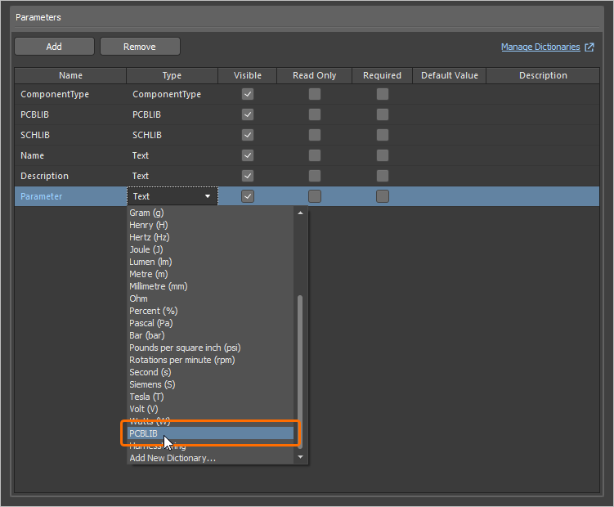Viewport: 614px width, 507px height.
Task: Choose Gram (g) from type list
Action: point(211,213)
